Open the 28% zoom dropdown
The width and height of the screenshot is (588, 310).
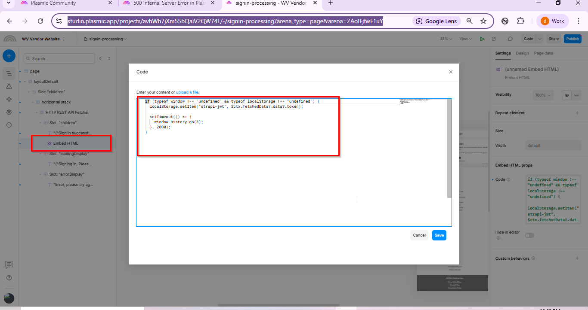click(x=446, y=39)
